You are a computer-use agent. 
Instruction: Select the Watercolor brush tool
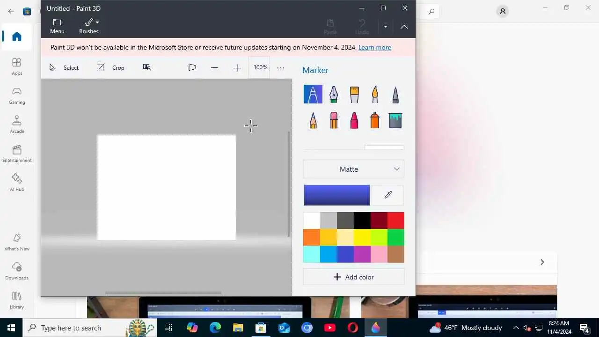click(x=375, y=94)
